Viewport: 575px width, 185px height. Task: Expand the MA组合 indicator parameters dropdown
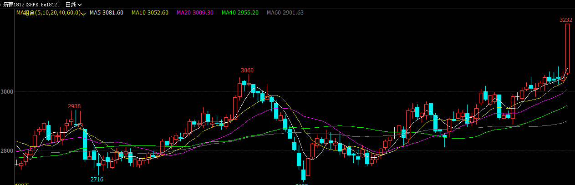pos(83,14)
